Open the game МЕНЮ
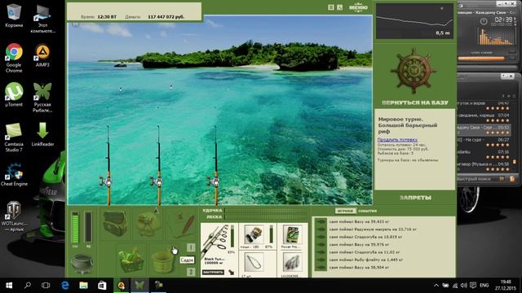 pyautogui.click(x=358, y=7)
